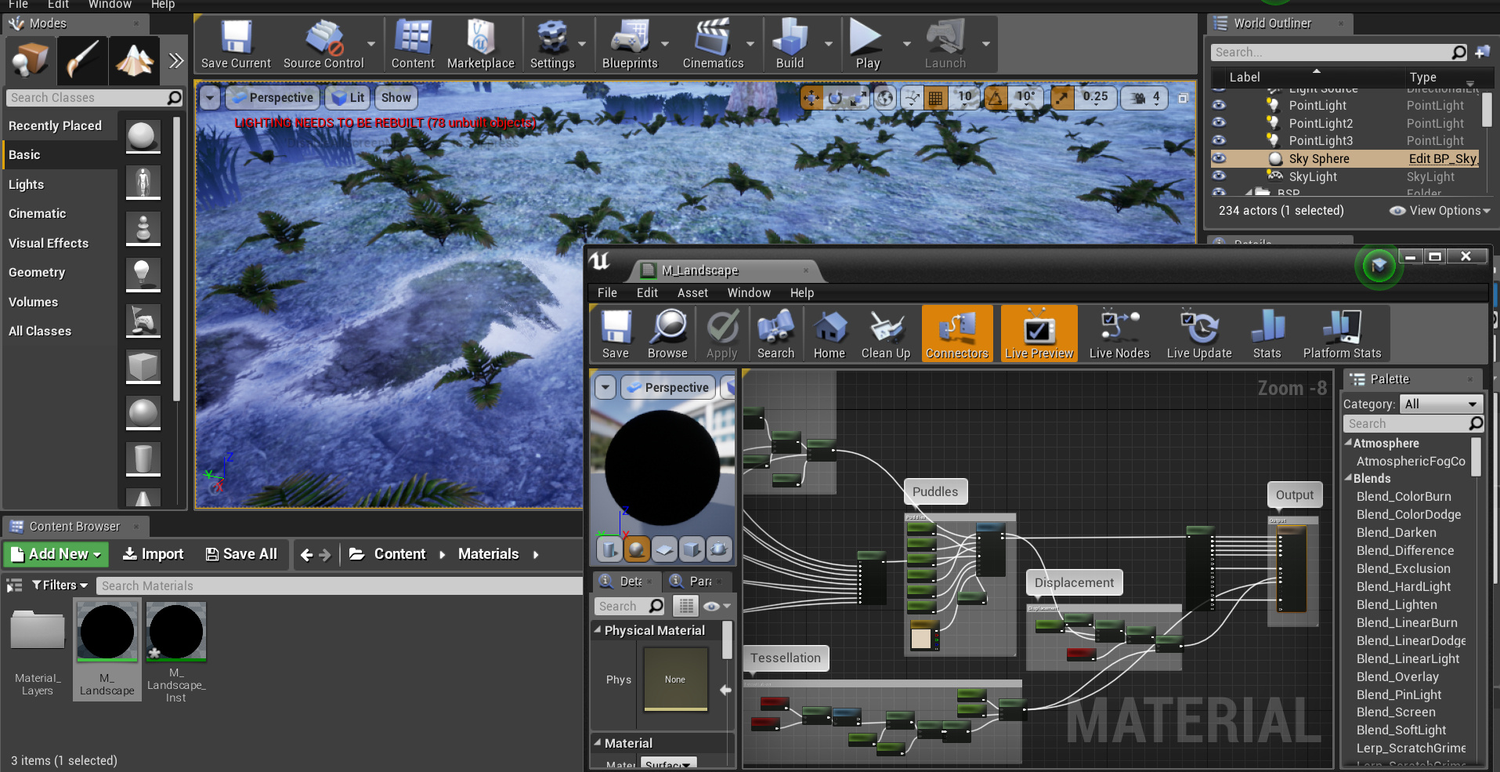Open the Content button in the main toolbar
This screenshot has height=772, width=1500.
(x=413, y=45)
